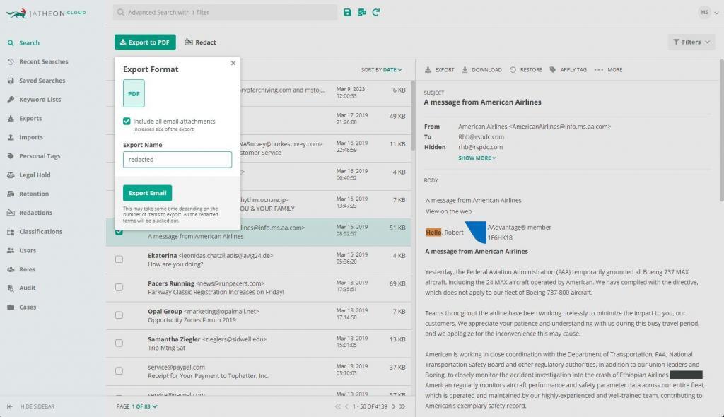Select the PDF export format tile
Screen dimensions: 724x417
134,93
